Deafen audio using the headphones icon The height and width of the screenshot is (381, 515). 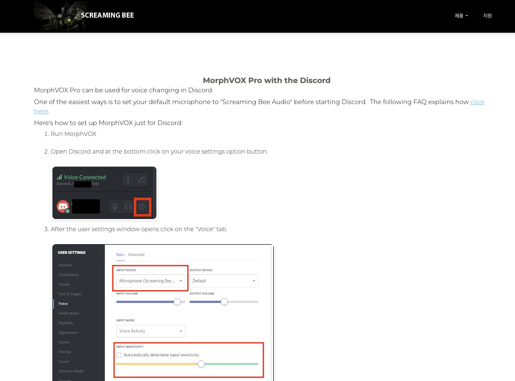tap(127, 206)
